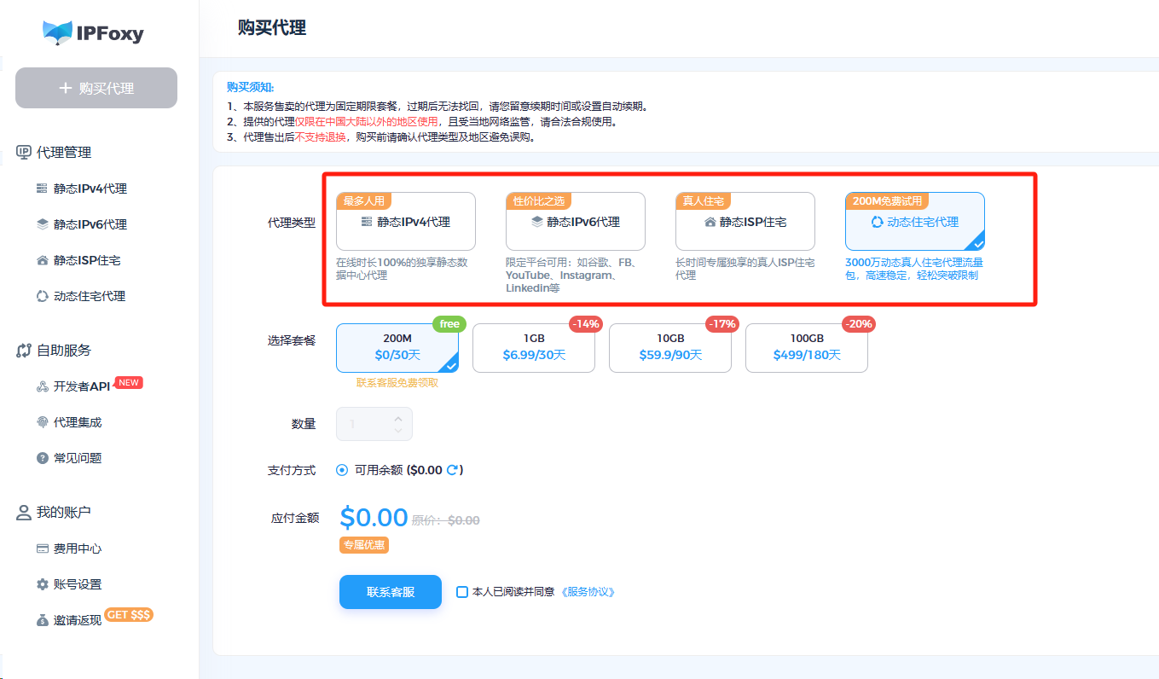The width and height of the screenshot is (1159, 679).
Task: Click the NEW badge next to 开发者API
Action: point(129,382)
